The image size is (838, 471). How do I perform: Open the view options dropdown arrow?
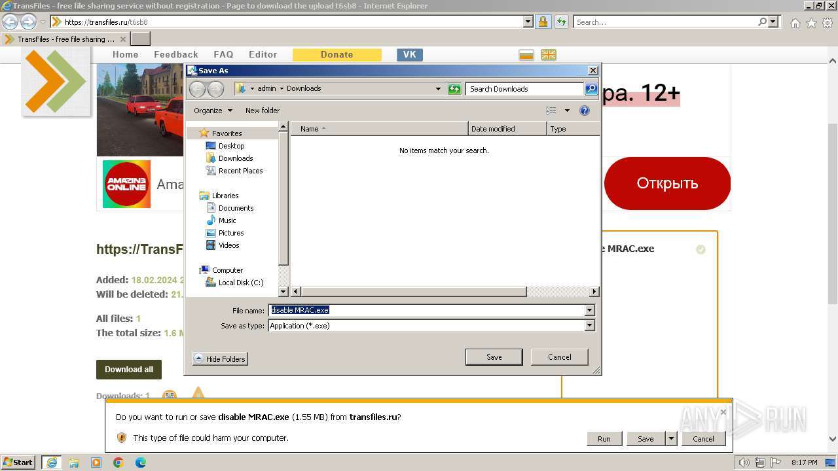(x=567, y=111)
